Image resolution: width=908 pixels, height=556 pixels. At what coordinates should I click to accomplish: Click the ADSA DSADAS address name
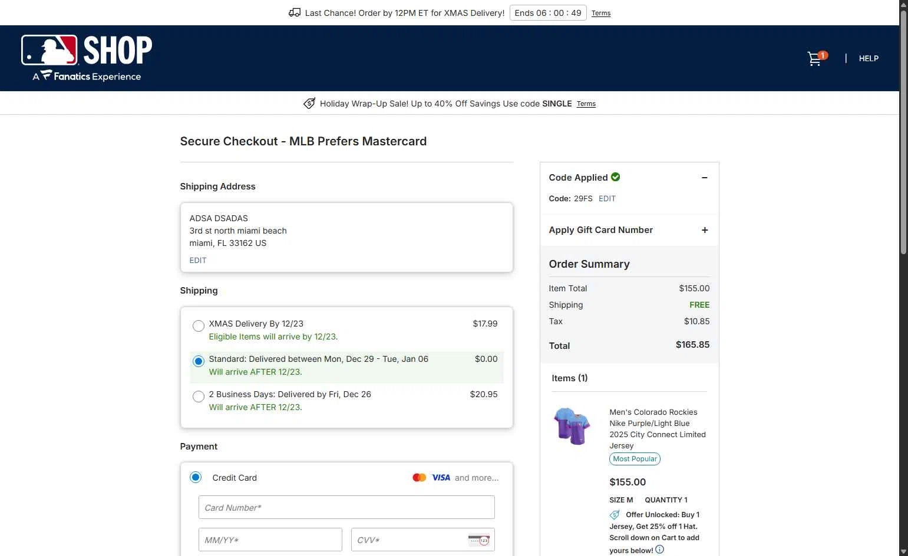tap(219, 218)
